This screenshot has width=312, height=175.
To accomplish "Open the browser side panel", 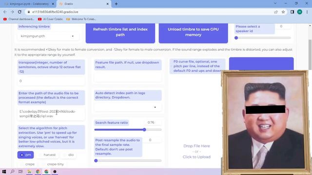I will (x=292, y=12).
